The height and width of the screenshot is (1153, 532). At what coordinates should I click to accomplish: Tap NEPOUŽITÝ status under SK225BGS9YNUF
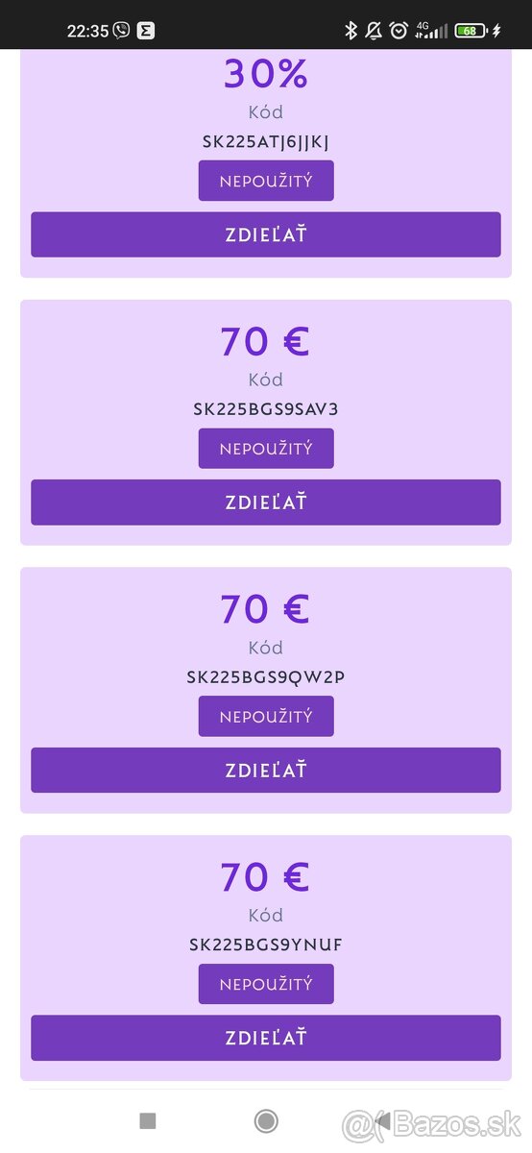pos(266,984)
